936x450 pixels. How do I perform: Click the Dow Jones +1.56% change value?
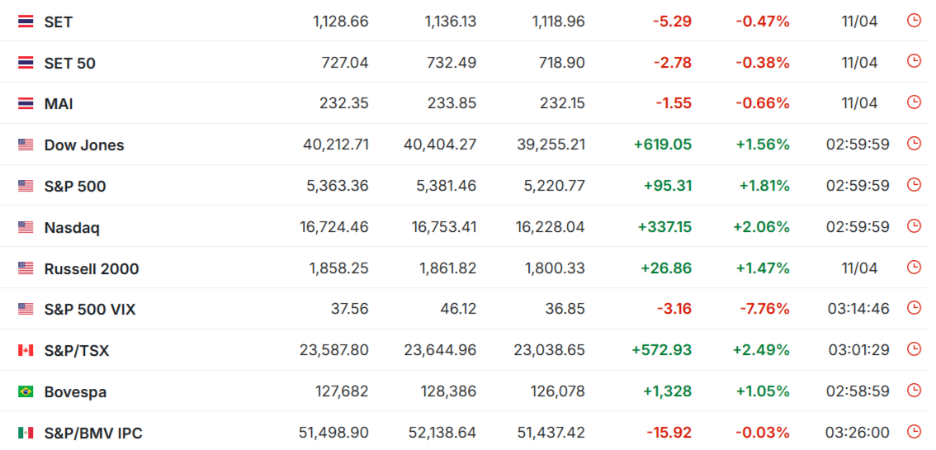coord(764,144)
